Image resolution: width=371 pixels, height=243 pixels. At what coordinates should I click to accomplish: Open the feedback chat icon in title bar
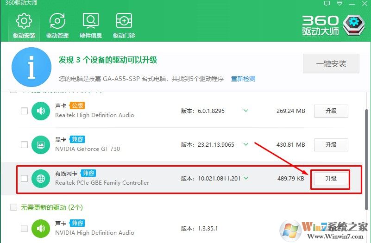(x=327, y=4)
